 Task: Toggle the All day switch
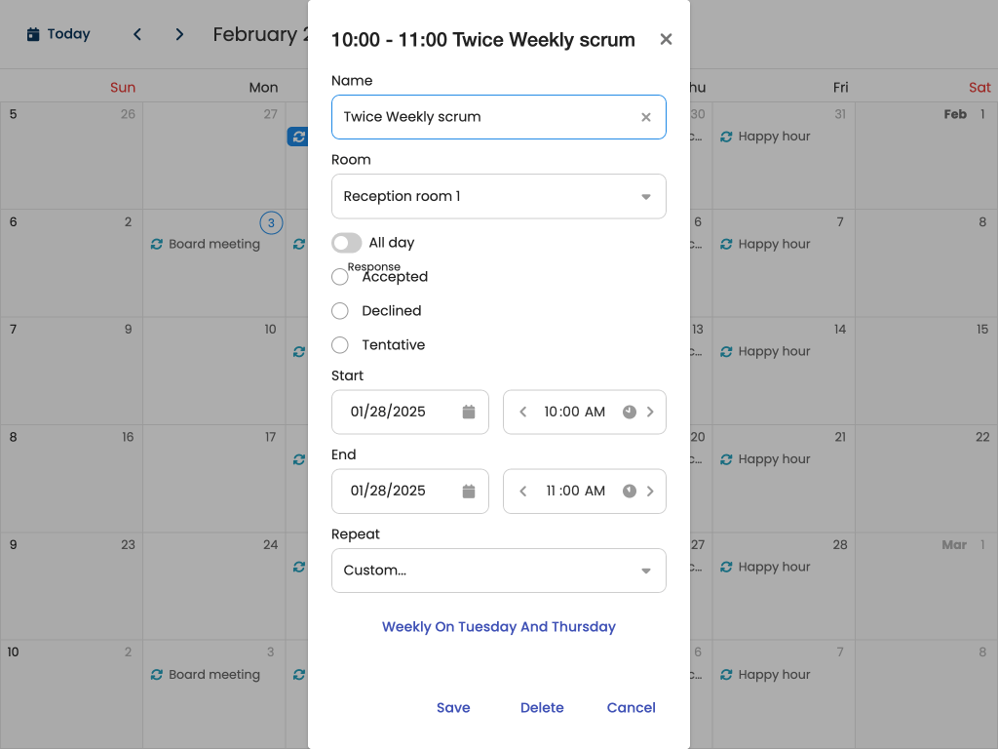(x=346, y=243)
